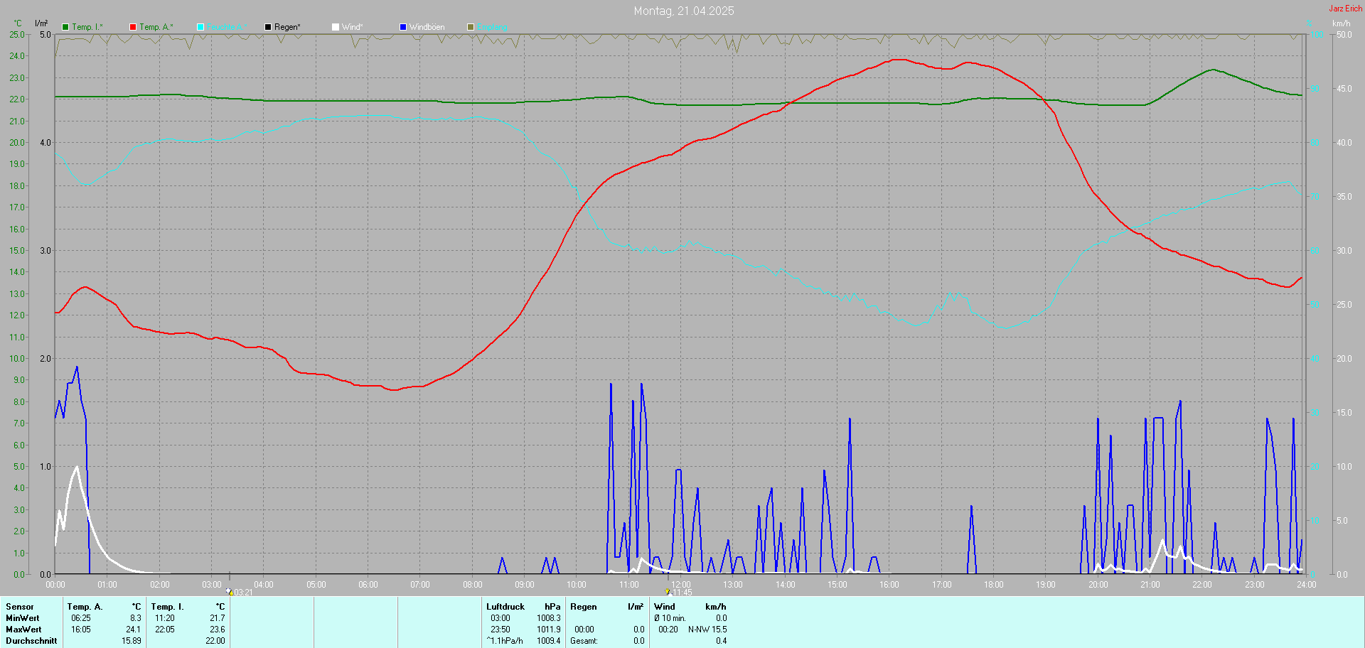This screenshot has height=648, width=1365.
Task: Click the red 'Jarz Erich' text
Action: click(1346, 9)
